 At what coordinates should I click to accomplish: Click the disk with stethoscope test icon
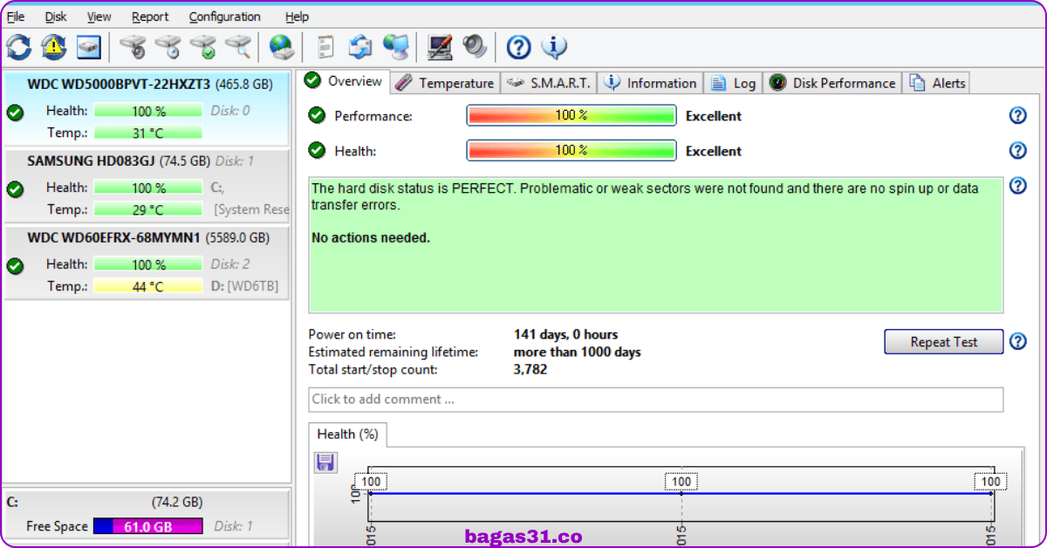(133, 46)
